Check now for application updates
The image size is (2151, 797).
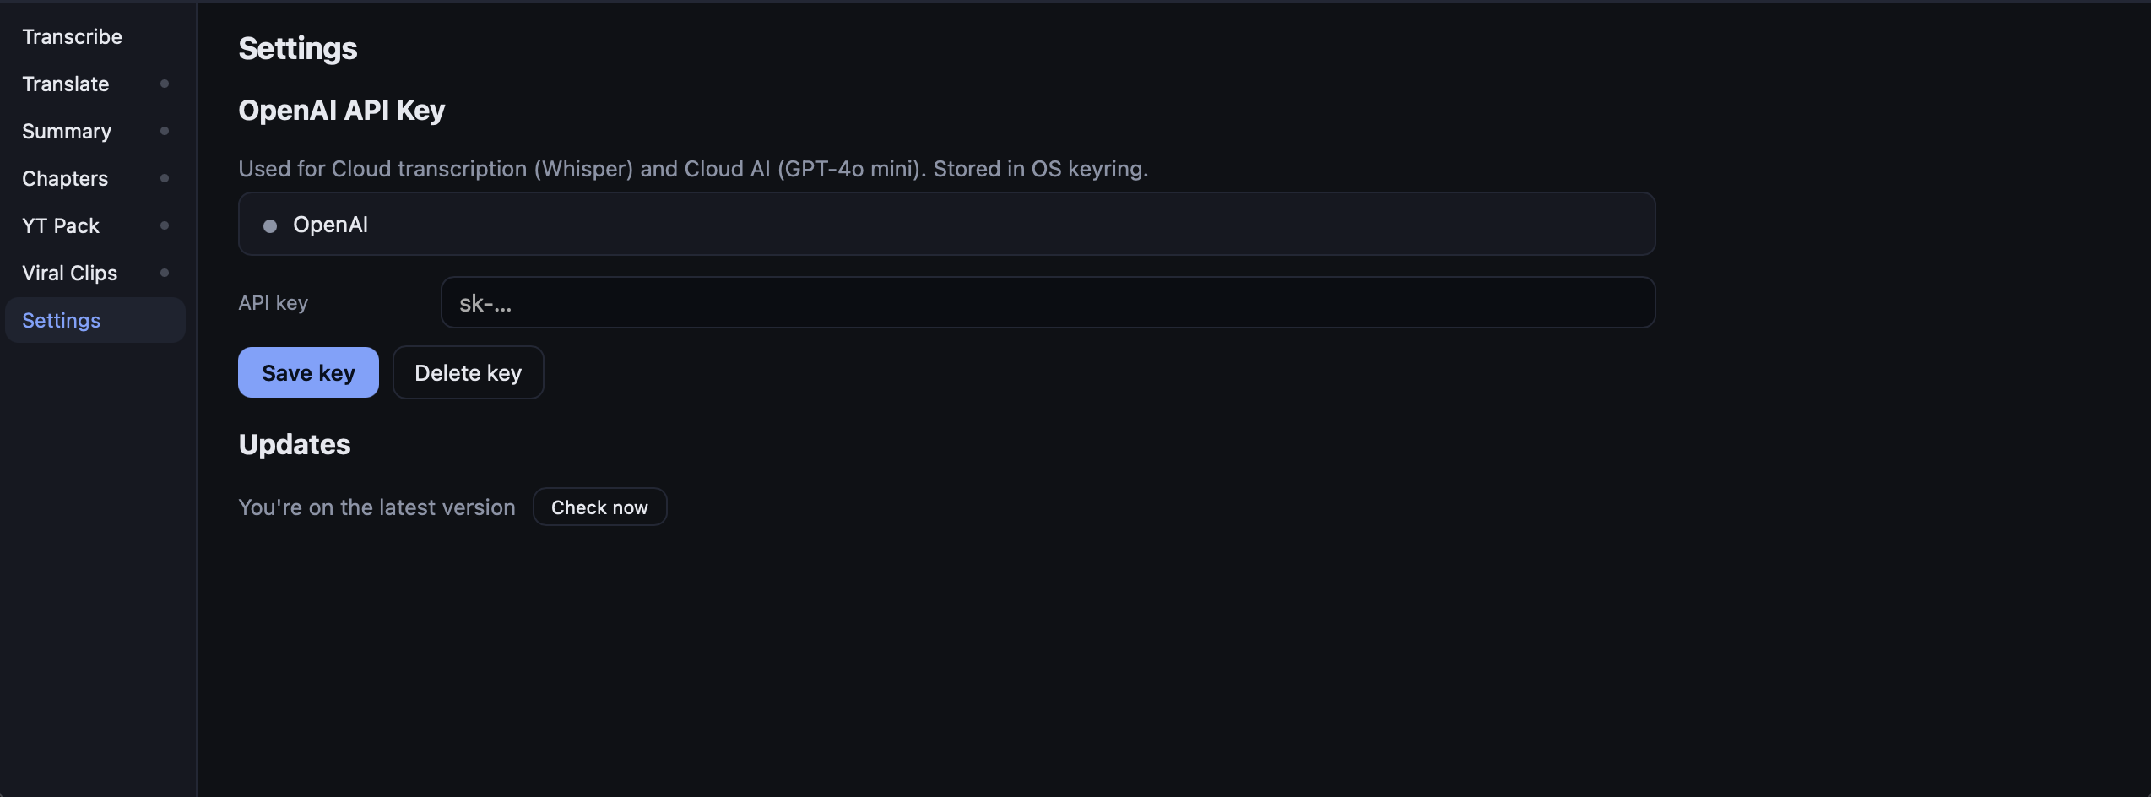pyautogui.click(x=599, y=507)
